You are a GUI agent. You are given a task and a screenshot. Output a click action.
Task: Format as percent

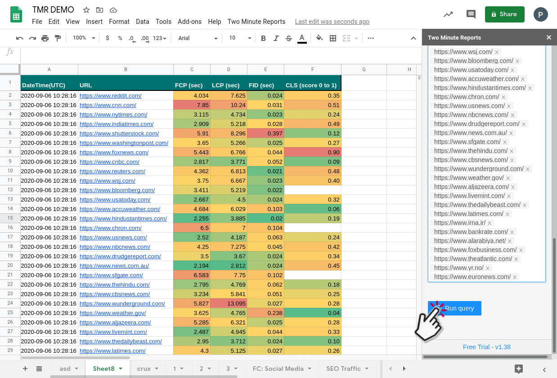tap(120, 38)
